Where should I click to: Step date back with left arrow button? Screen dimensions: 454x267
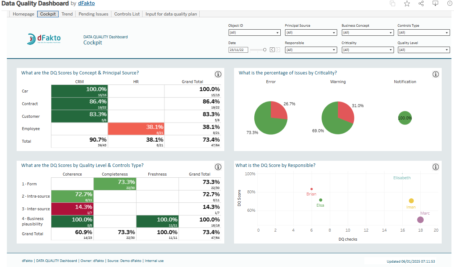click(272, 50)
